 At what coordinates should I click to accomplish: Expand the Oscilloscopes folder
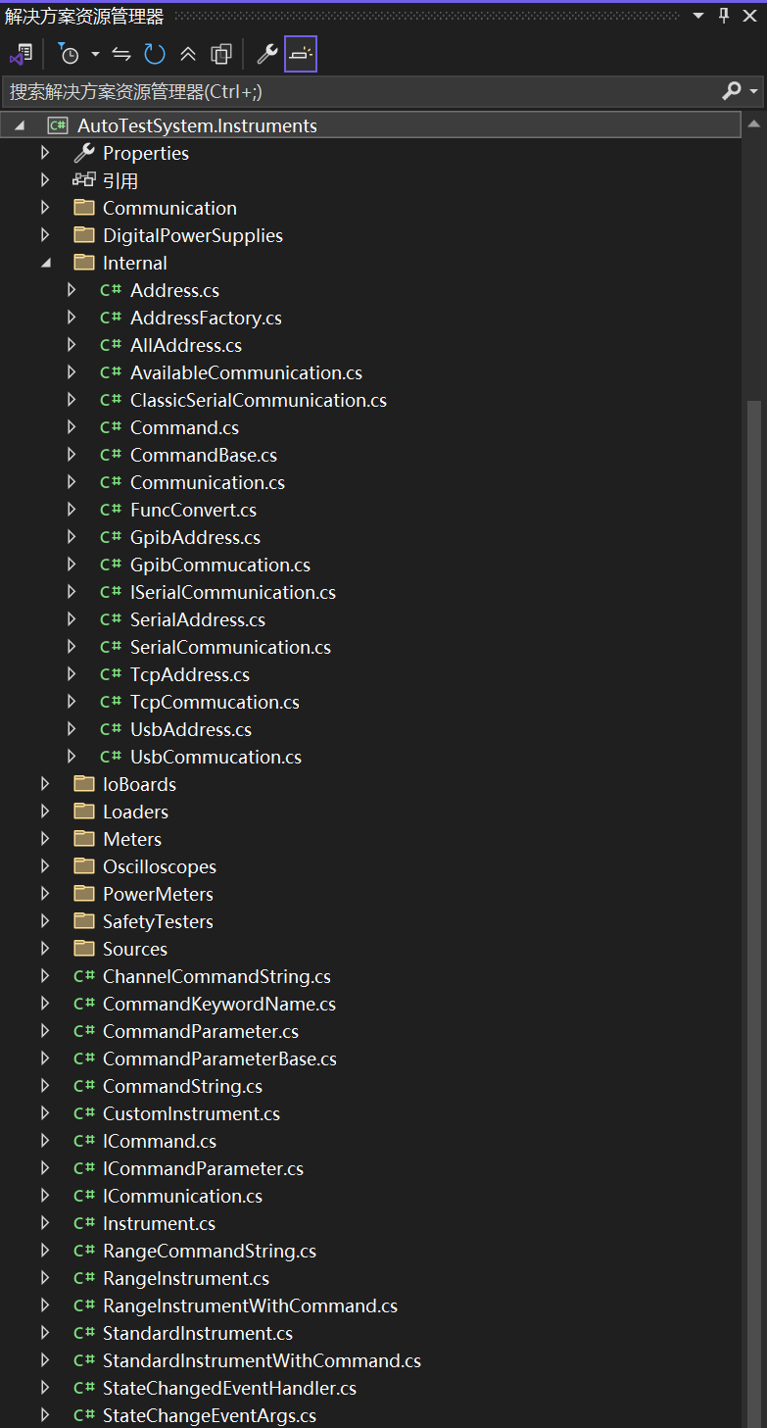[x=45, y=866]
